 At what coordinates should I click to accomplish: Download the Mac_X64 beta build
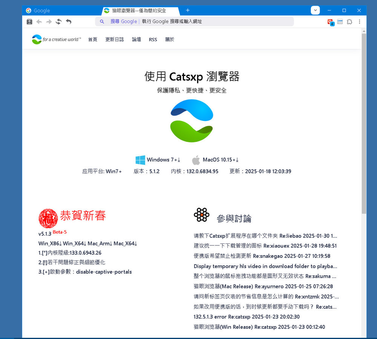pos(125,243)
